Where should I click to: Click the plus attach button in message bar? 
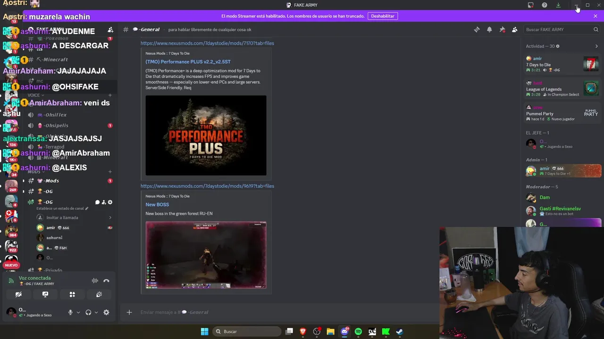(x=129, y=312)
